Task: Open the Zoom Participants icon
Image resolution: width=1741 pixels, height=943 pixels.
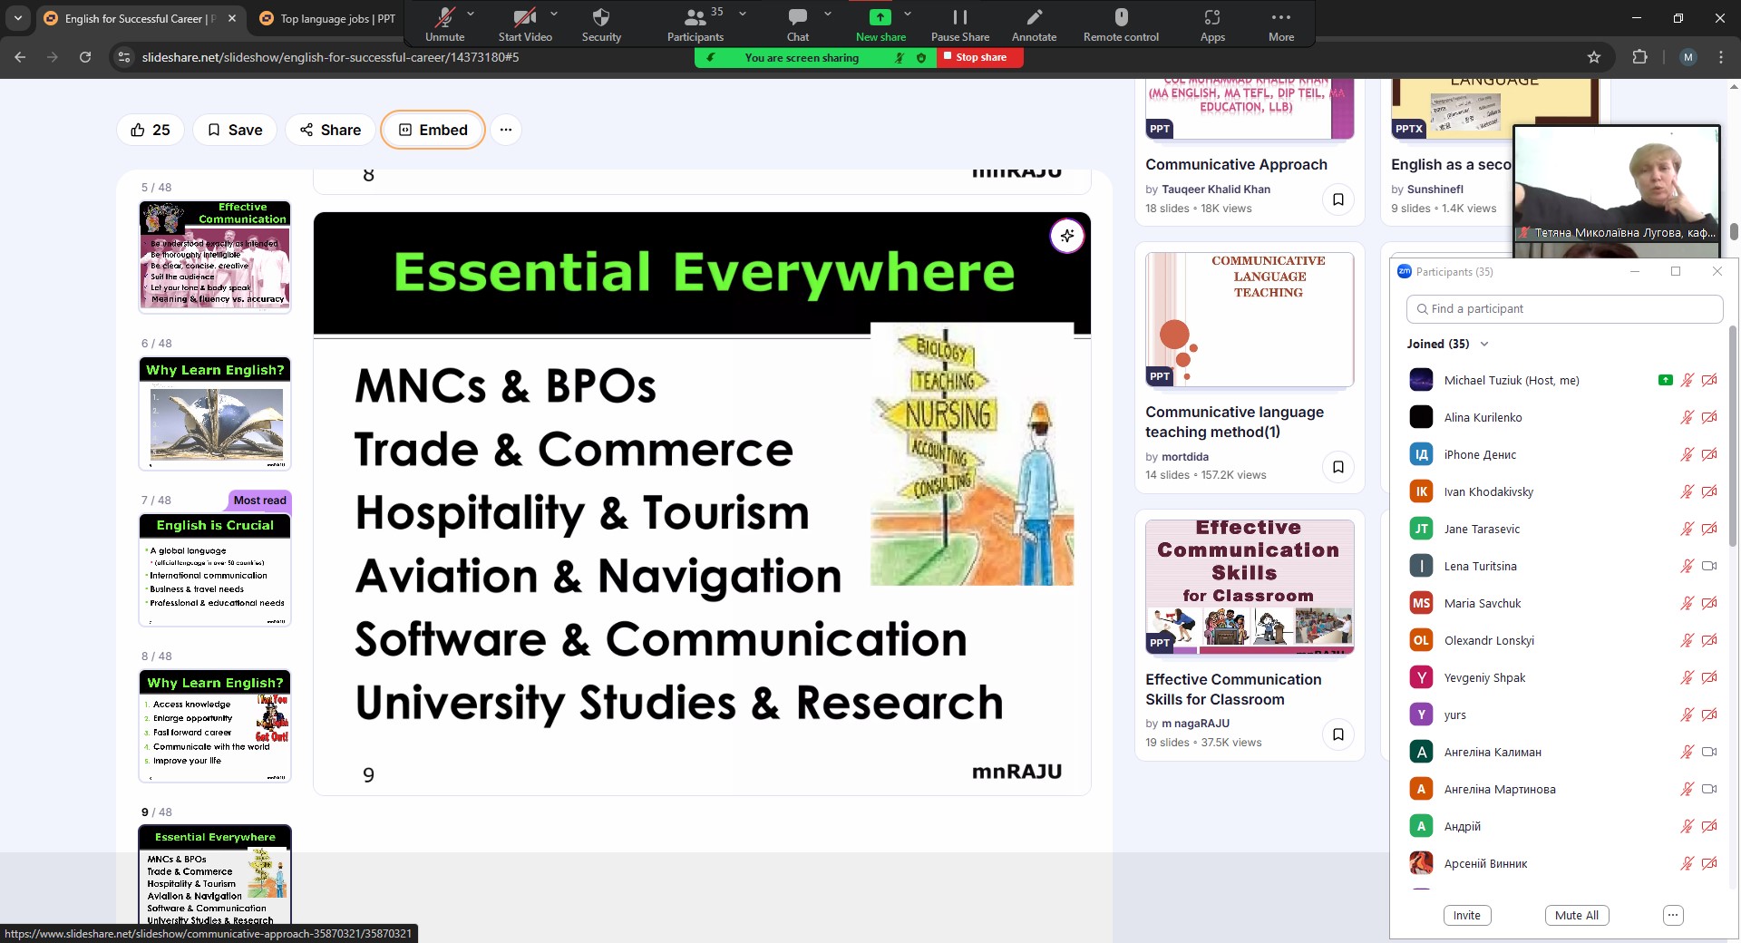Action: click(x=695, y=17)
